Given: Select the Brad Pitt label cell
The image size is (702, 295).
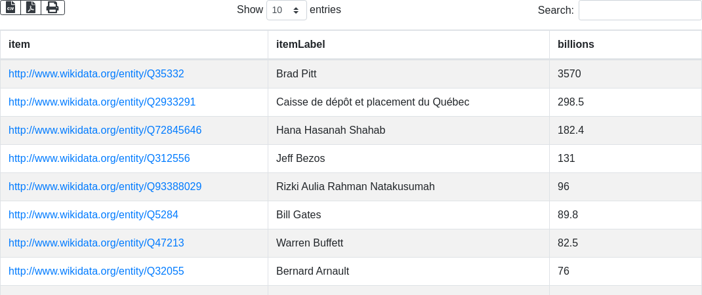Looking at the screenshot, I should (297, 74).
